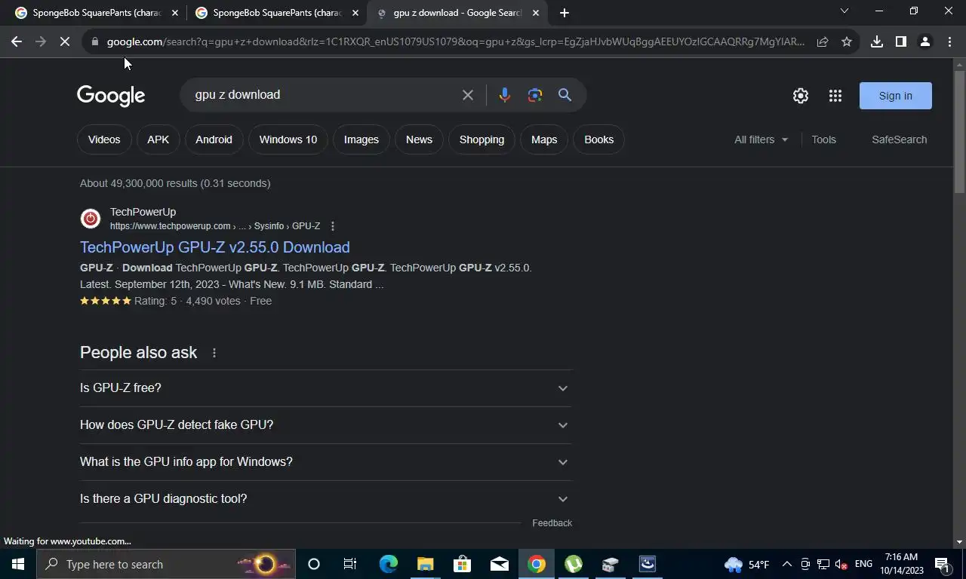Screen dimensions: 966x579
Task: Open Task View on taskbar
Action: click(350, 564)
